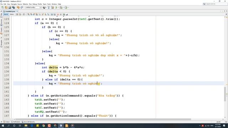The height and width of the screenshot is (128, 228).
Task: Close the open .java editor tab
Action: (x=17, y=11)
